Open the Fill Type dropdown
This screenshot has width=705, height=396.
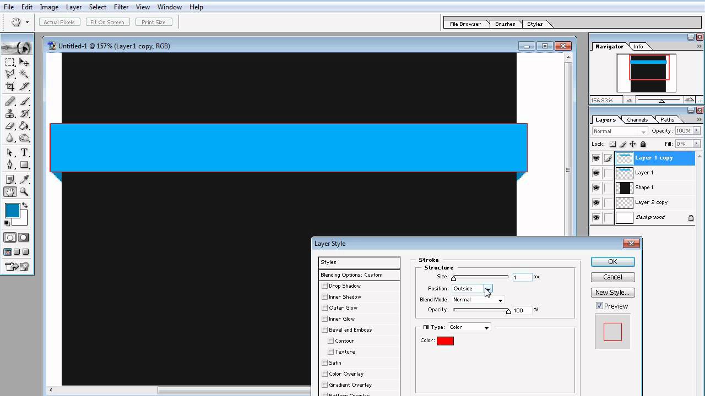click(469, 327)
